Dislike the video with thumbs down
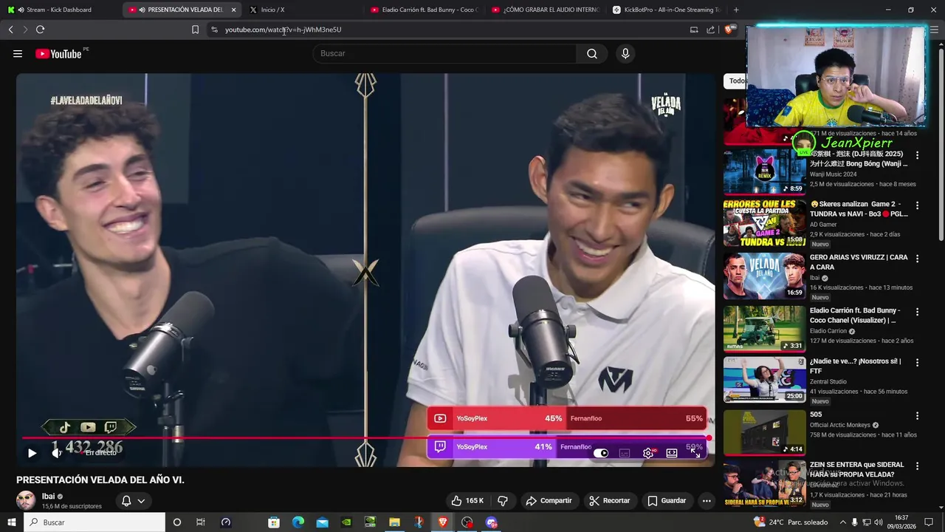 pyautogui.click(x=503, y=501)
